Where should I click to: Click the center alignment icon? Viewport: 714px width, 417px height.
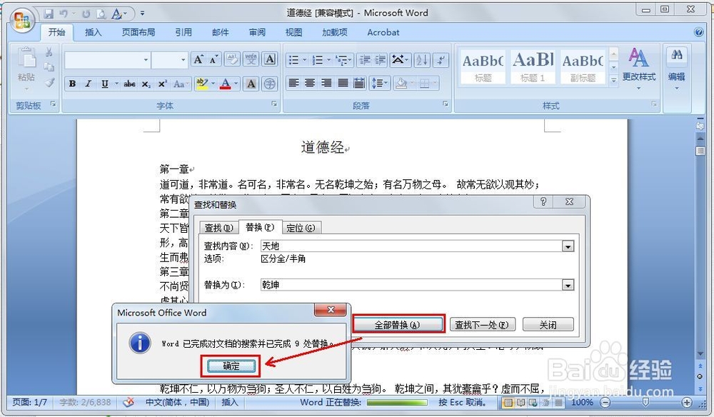coord(308,83)
